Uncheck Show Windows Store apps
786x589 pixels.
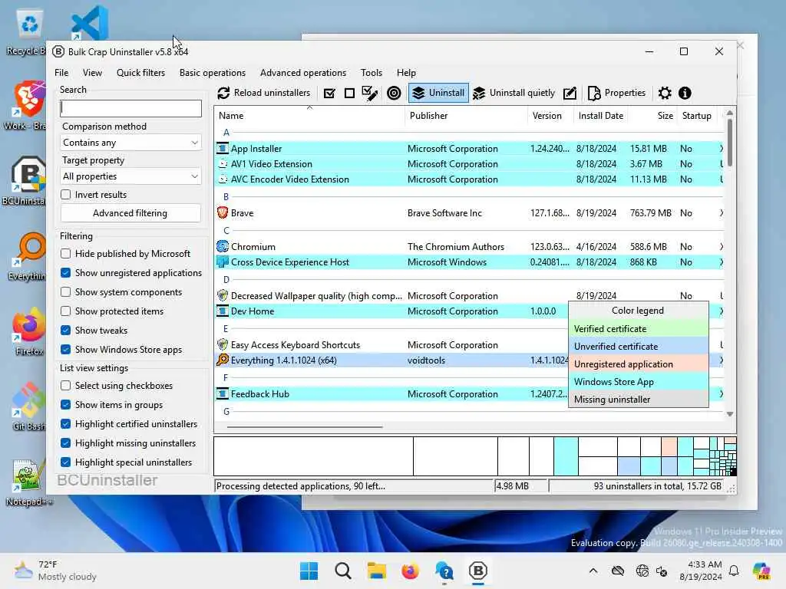[x=66, y=350]
